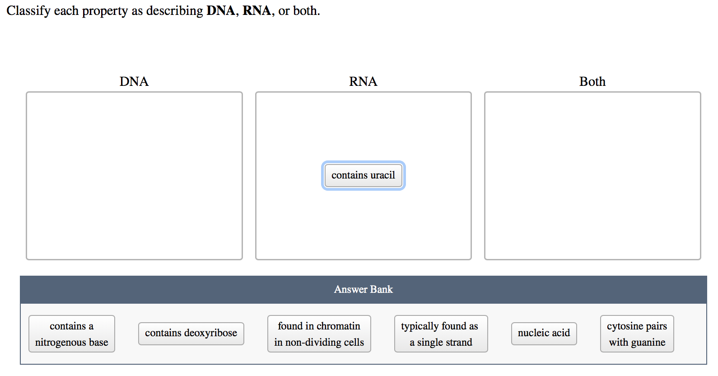Screen dimensions: 718x376
Task: Click the question prompt text
Action: (104, 10)
